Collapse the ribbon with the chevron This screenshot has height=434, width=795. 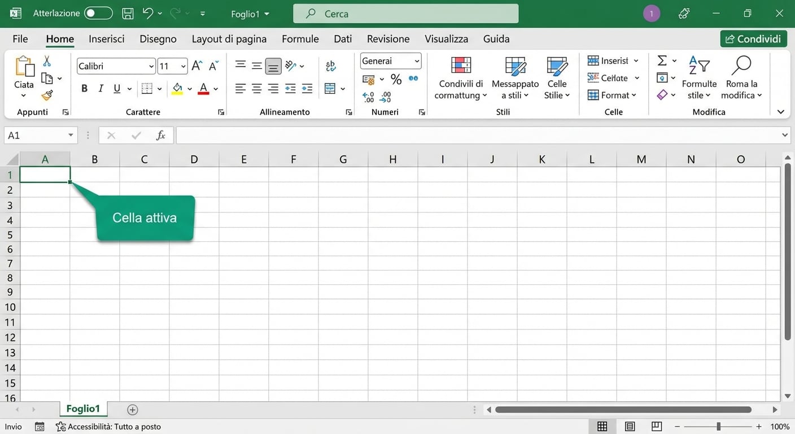click(780, 112)
